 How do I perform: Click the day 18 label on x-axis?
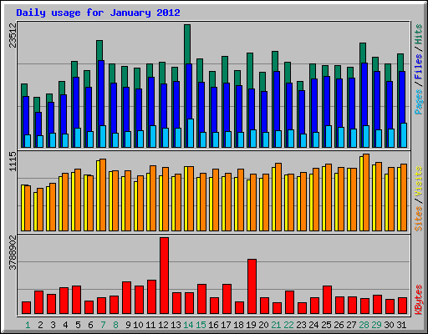[238, 325]
